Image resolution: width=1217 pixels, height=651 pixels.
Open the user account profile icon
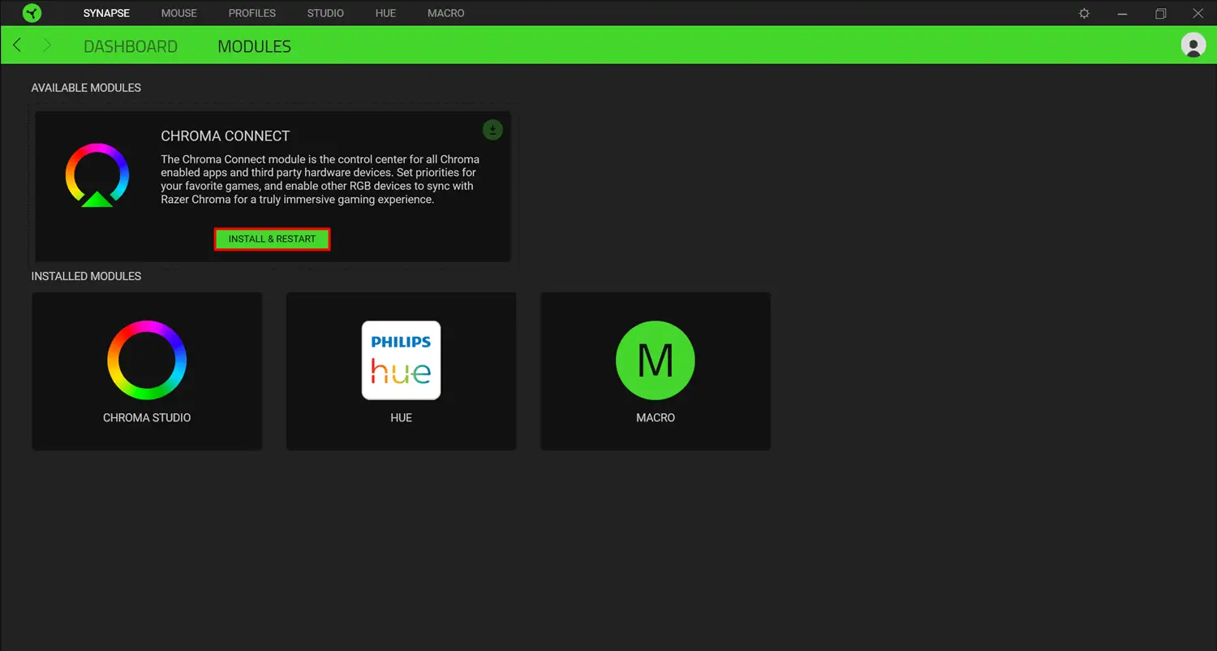[x=1193, y=45]
